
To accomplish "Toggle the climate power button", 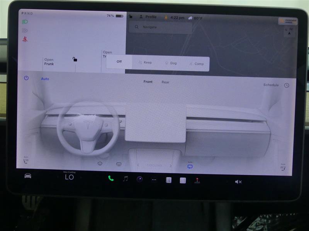I will pos(25,79).
